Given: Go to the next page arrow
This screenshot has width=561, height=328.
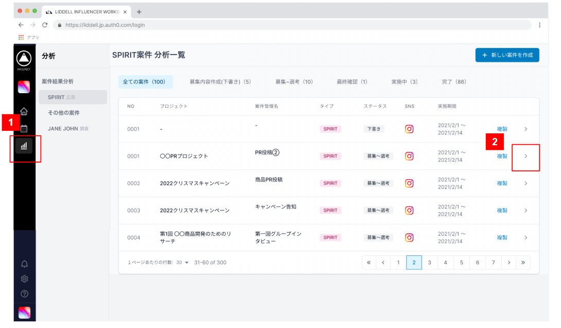Looking at the screenshot, I should pos(509,263).
